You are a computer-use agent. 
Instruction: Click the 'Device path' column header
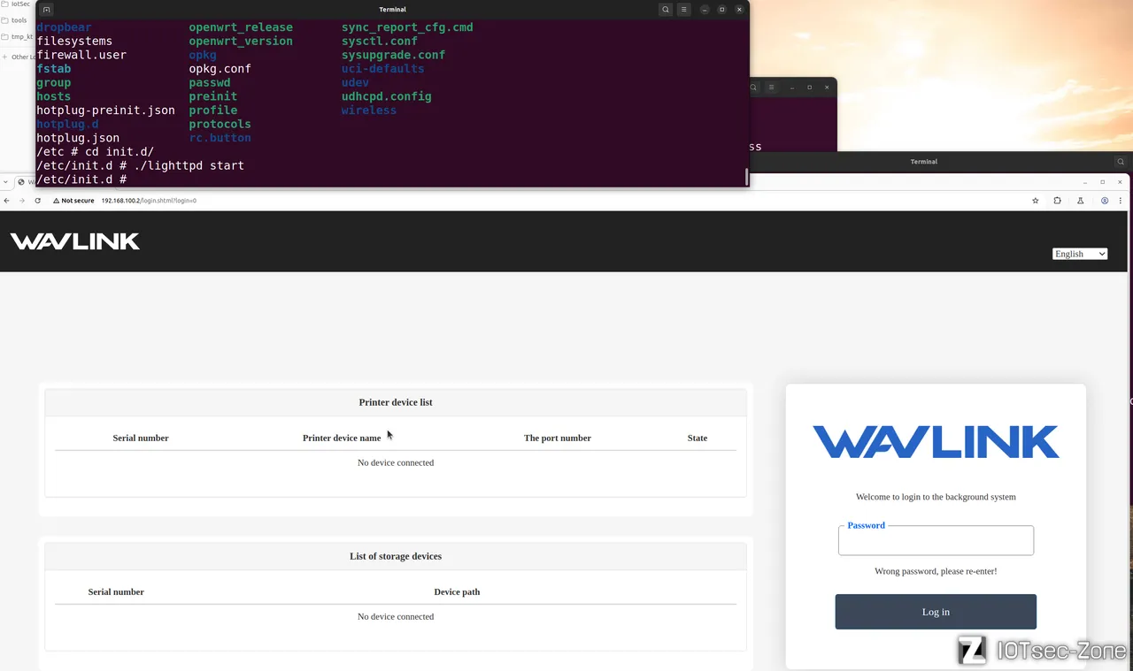(x=457, y=591)
